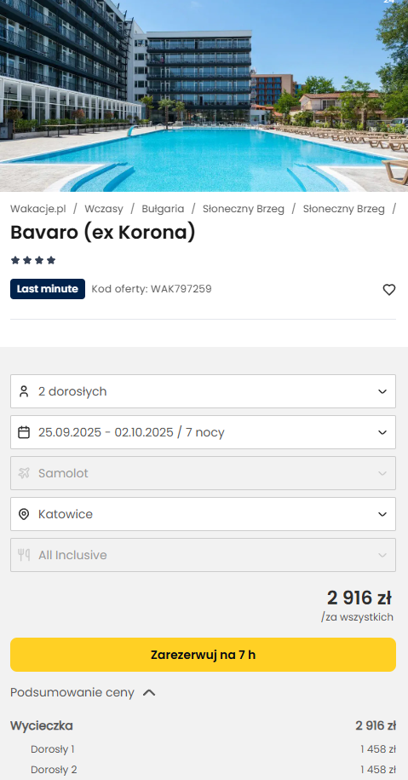Click the airplane icon next to Samolot
Screen dimensions: 408x780
point(23,473)
